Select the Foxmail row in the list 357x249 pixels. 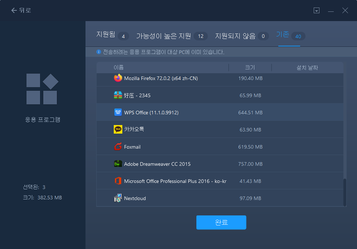[215, 147]
